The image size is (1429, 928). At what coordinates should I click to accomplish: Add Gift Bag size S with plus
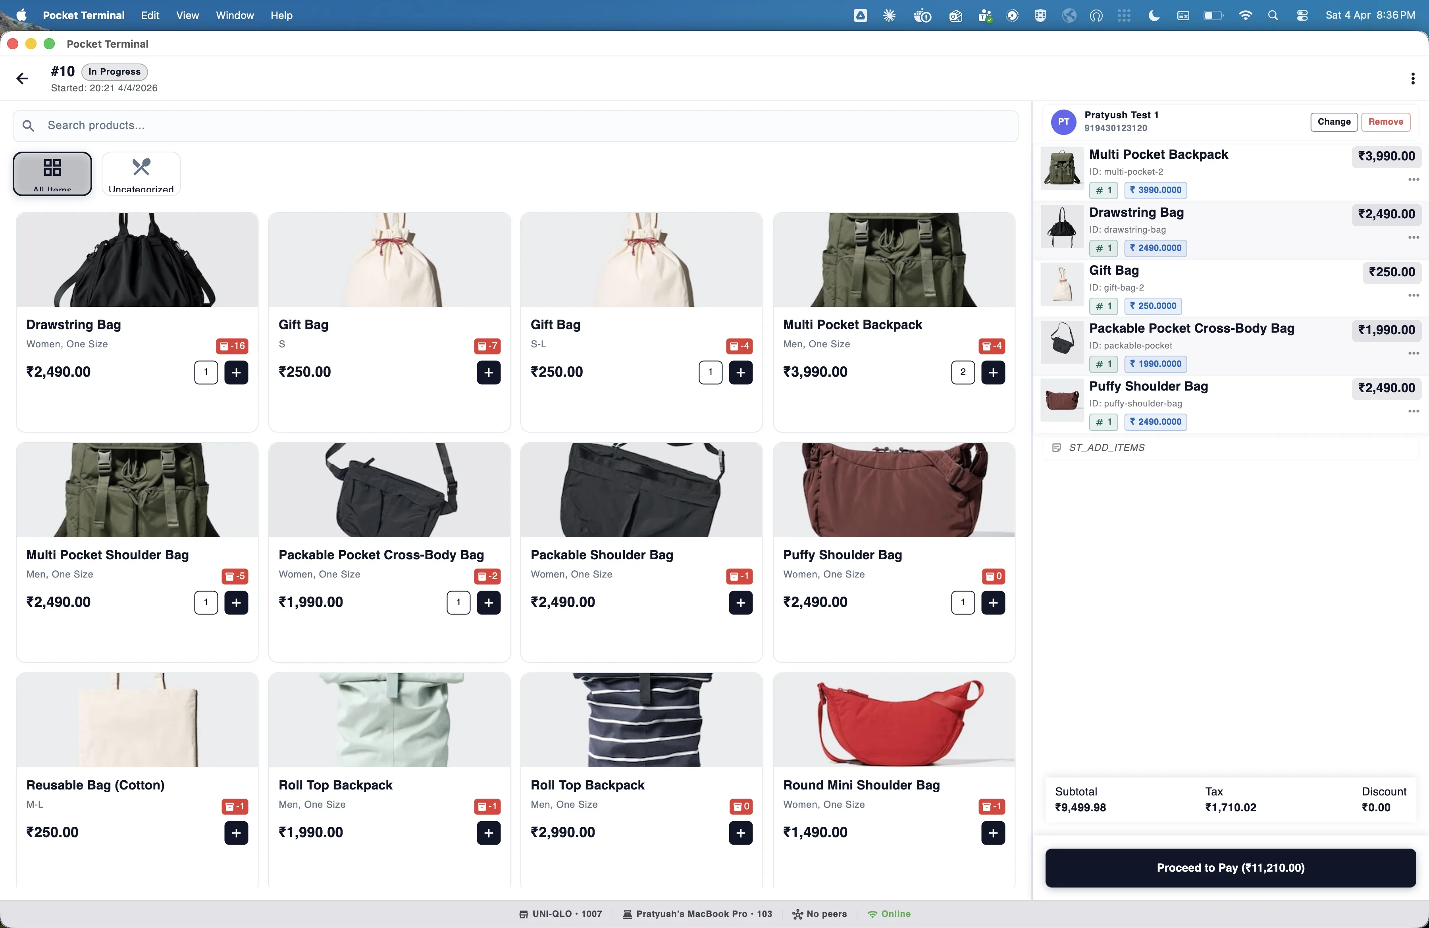point(489,372)
